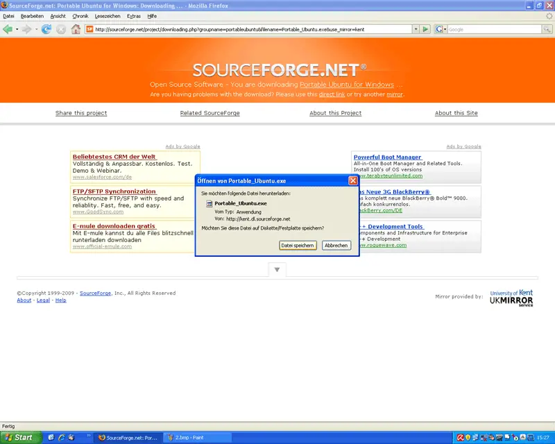Screen dimensions: 555x444
Task: Open the Lesezeichen menu
Action: (x=108, y=16)
